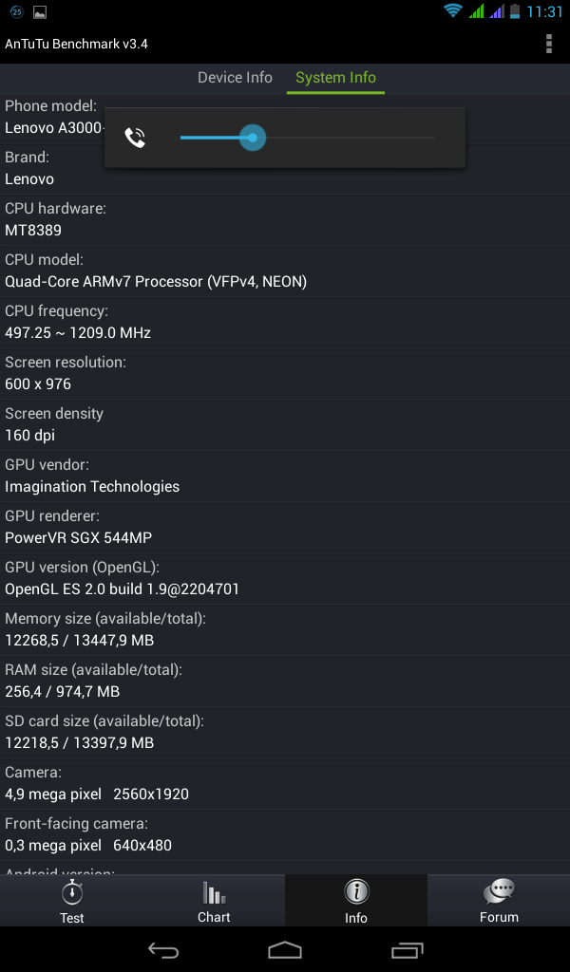Tap the notification badge icon showing 25
Screen dimensions: 570x972
[16, 12]
